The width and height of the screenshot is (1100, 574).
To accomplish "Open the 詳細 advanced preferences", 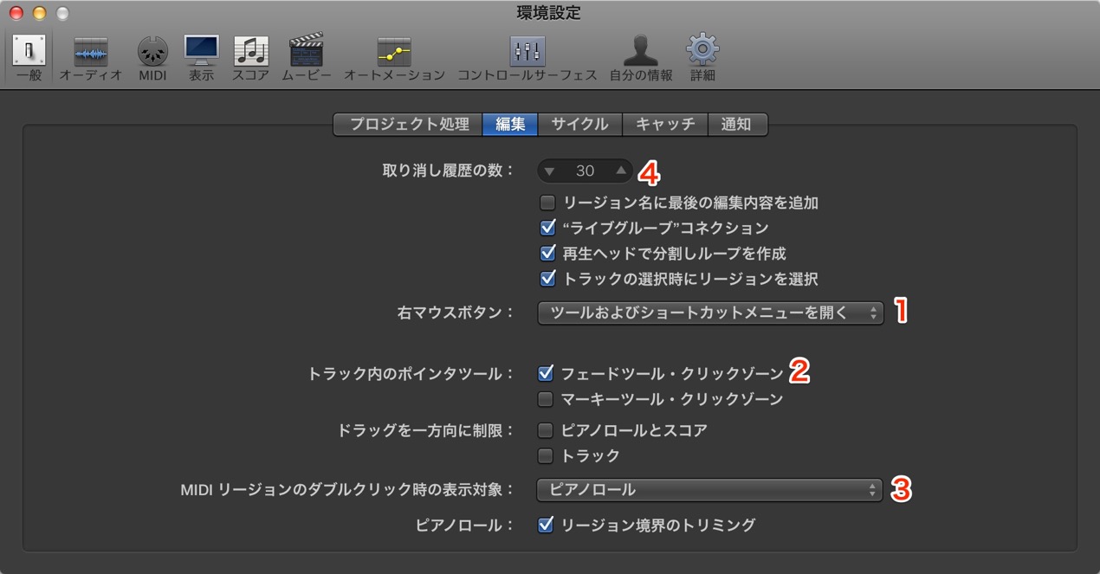I will coord(702,58).
